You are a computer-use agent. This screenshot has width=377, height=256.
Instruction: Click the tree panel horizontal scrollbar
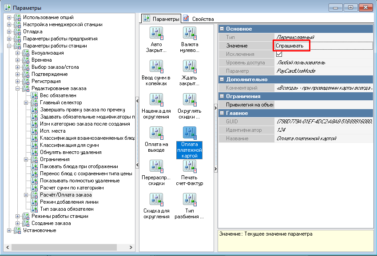[x=67, y=247]
